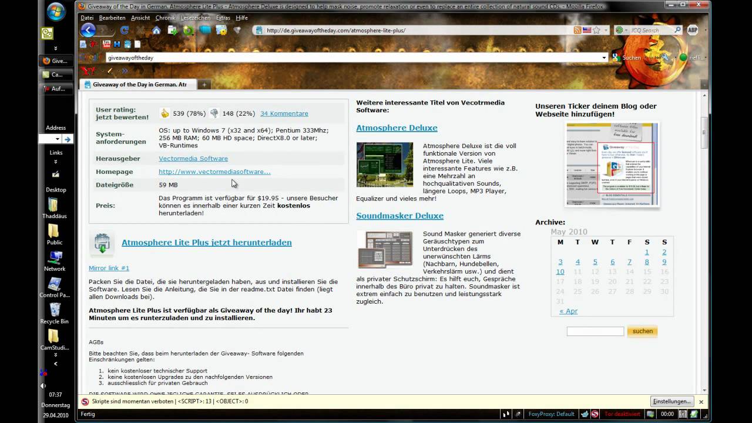Go to previous month « Apr
Image resolution: width=752 pixels, height=423 pixels.
(568, 311)
